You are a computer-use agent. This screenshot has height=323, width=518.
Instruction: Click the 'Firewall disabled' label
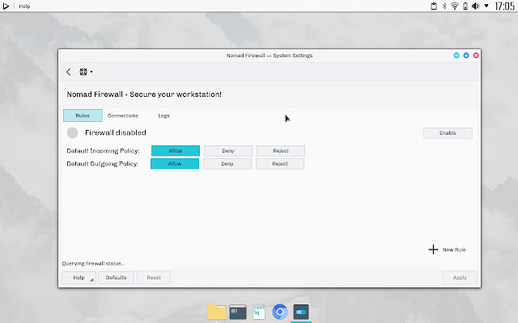tap(116, 132)
